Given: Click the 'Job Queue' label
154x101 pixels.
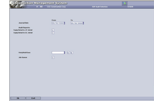Looking at the screenshot, I should tap(23, 57).
